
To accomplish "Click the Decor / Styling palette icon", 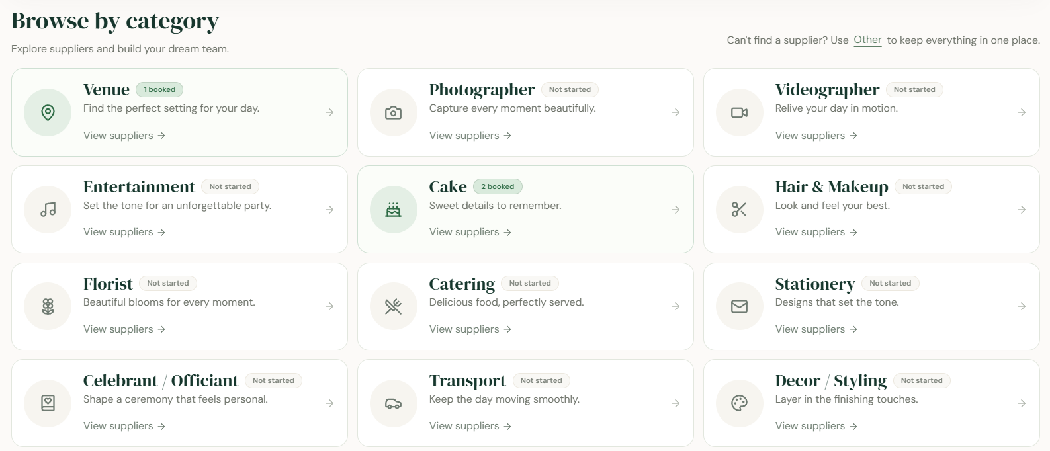I will pyautogui.click(x=739, y=403).
